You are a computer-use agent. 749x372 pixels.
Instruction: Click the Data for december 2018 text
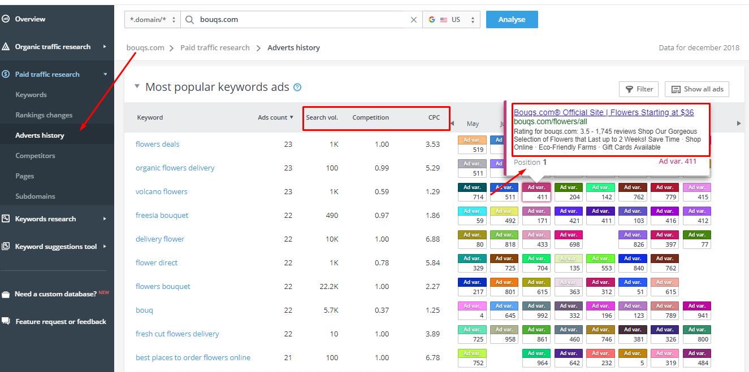point(699,48)
